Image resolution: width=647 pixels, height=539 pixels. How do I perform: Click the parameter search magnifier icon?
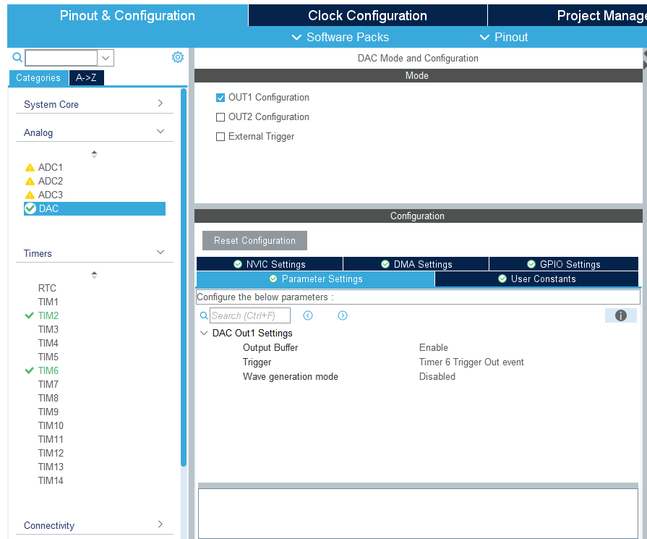click(204, 315)
